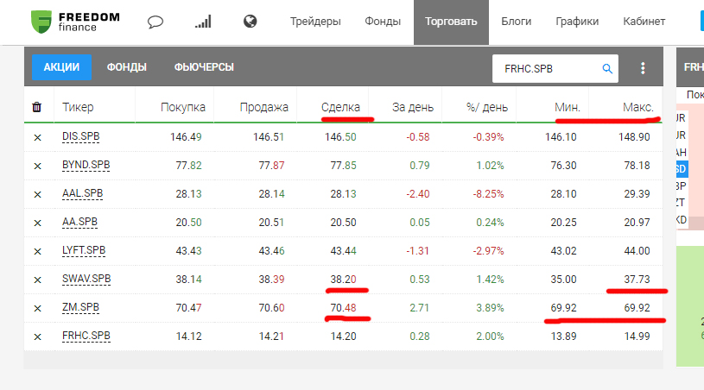This screenshot has width=704, height=390.
Task: Sort by the Мин. column header
Action: point(567,108)
